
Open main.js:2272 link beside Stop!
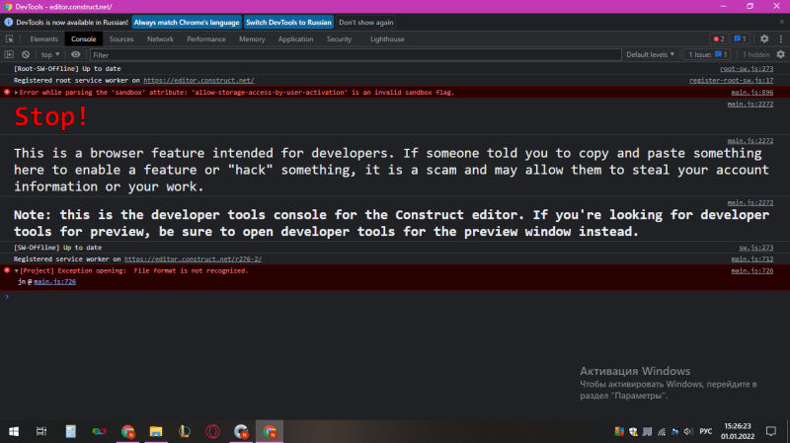(750, 104)
